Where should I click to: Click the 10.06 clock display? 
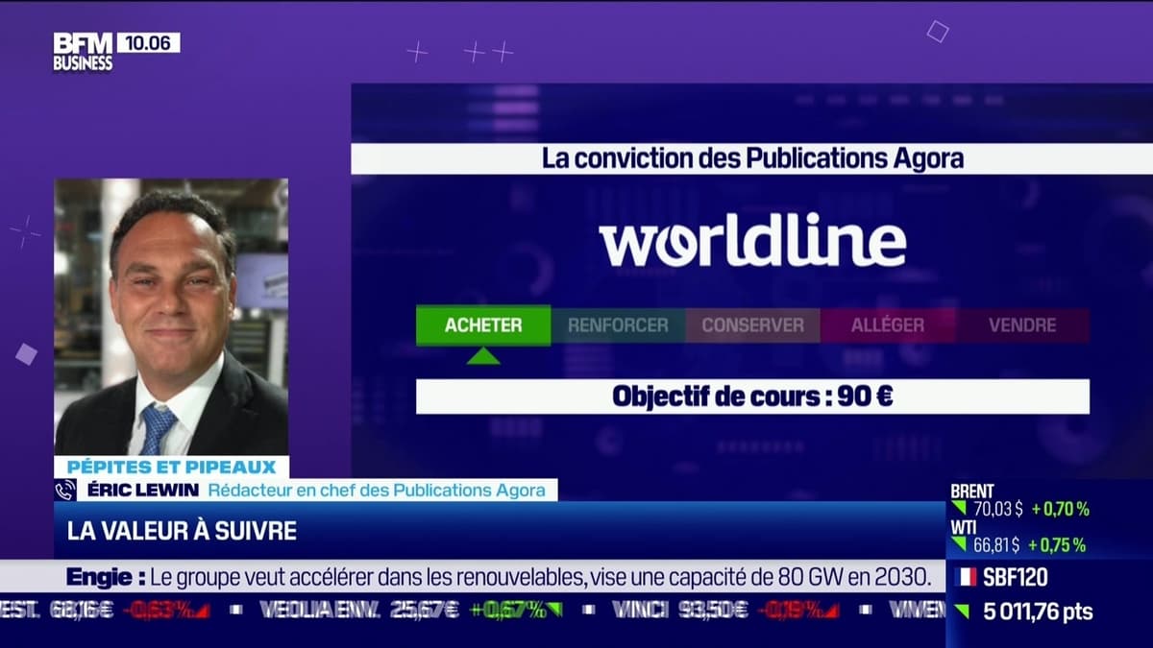coord(147,43)
